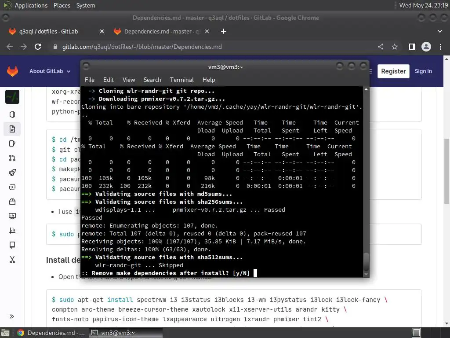
Task: Close the Dependencies.md tab
Action: 207,31
